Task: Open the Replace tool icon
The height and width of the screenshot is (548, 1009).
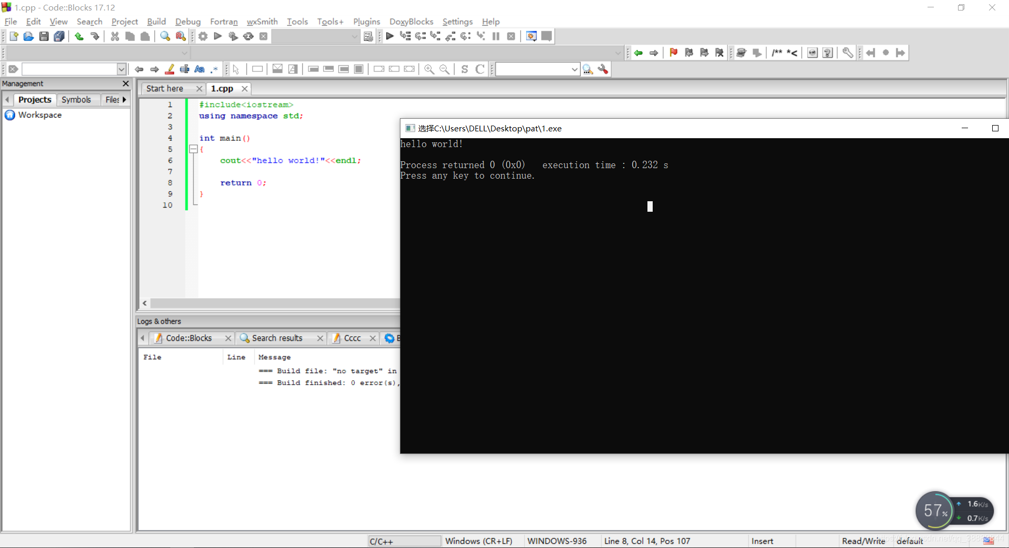Action: (180, 36)
